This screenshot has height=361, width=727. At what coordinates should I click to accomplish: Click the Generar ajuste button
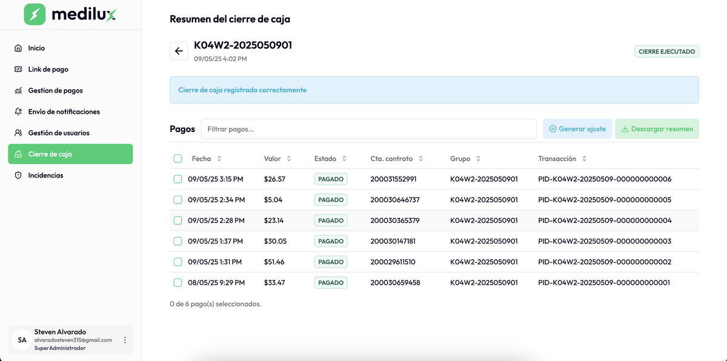tap(577, 129)
